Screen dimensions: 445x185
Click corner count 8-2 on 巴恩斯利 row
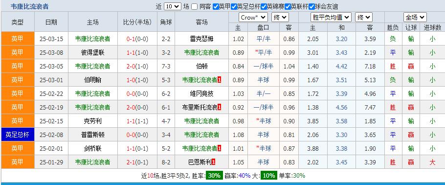(166, 162)
